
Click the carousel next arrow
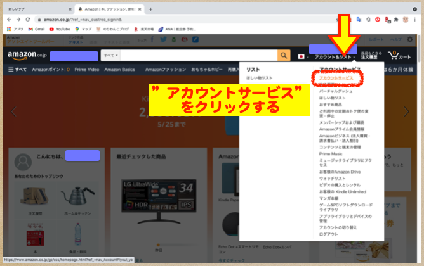click(406, 111)
